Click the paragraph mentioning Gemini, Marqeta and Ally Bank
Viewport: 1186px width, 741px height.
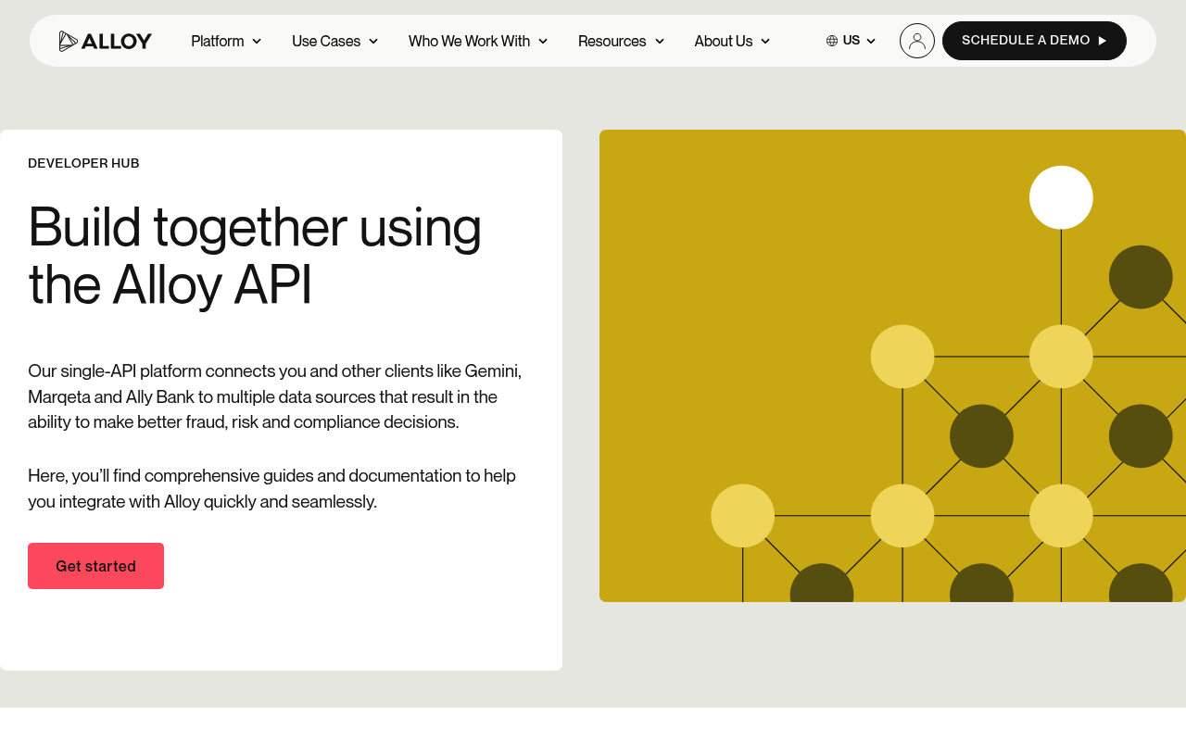pyautogui.click(x=275, y=396)
